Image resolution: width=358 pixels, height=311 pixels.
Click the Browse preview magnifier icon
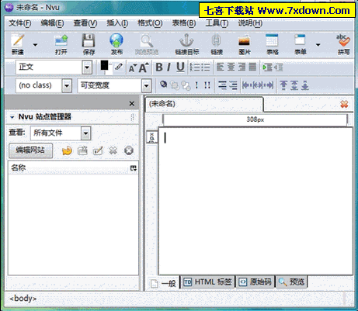[147, 41]
